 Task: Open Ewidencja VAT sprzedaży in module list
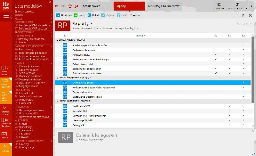[x=32, y=25]
